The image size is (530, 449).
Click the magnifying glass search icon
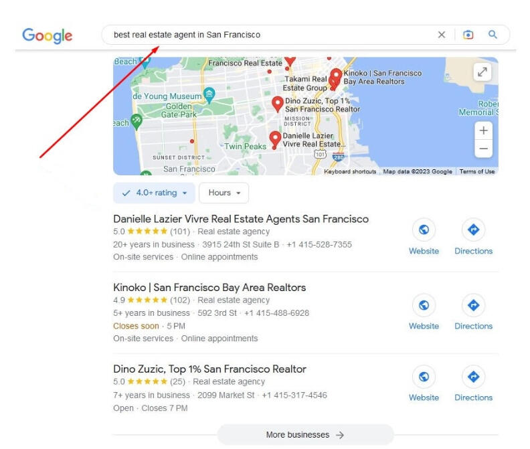493,34
